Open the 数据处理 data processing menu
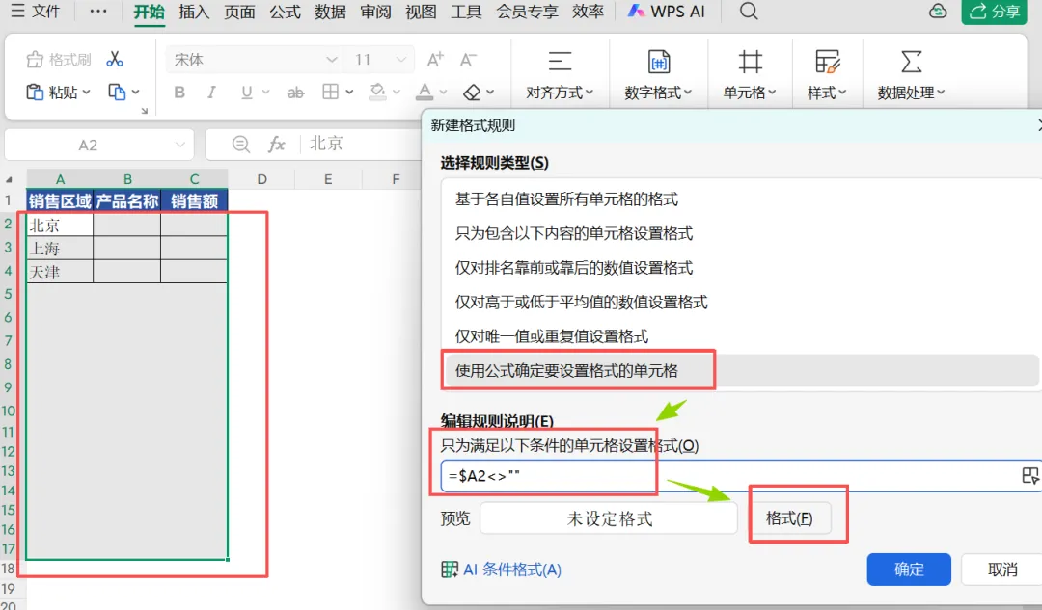1042x610 pixels. (911, 75)
